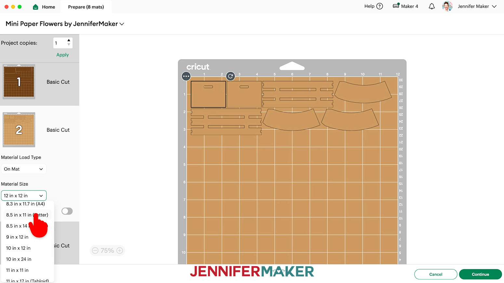Select the outlined rectangle shape on mat
The height and width of the screenshot is (283, 504).
(208, 94)
